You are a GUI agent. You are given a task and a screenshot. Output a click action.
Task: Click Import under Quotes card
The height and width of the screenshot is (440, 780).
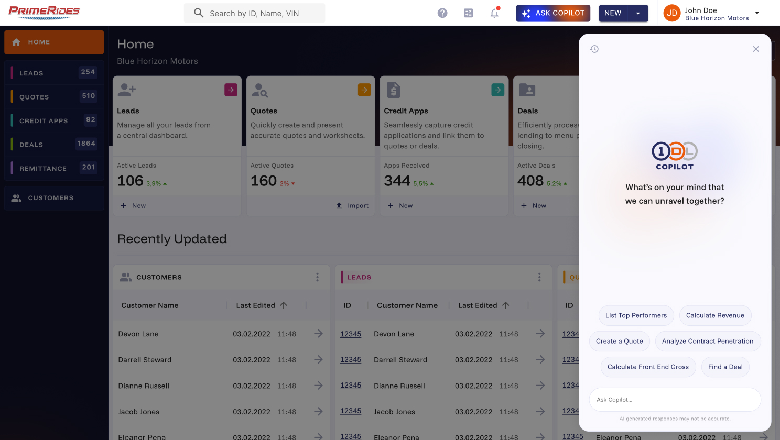tap(352, 206)
